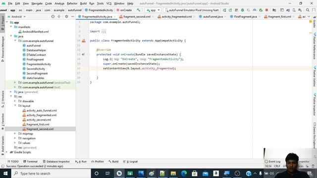
Task: Open the Build menu
Action: [83, 3]
